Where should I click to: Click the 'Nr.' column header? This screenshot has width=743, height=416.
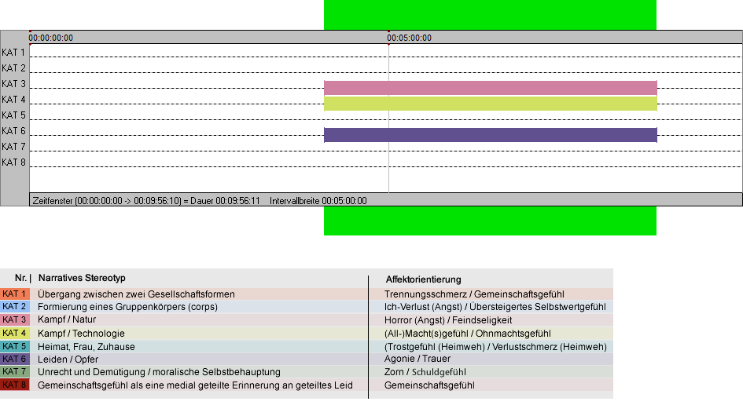(20, 279)
